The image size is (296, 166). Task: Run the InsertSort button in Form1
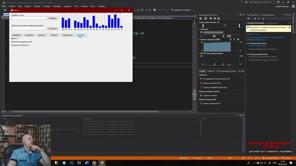click(x=42, y=35)
